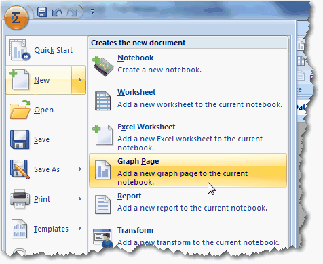Screen dimensions: 323x264
Task: Select the Graph Page menu entry
Action: 188,171
